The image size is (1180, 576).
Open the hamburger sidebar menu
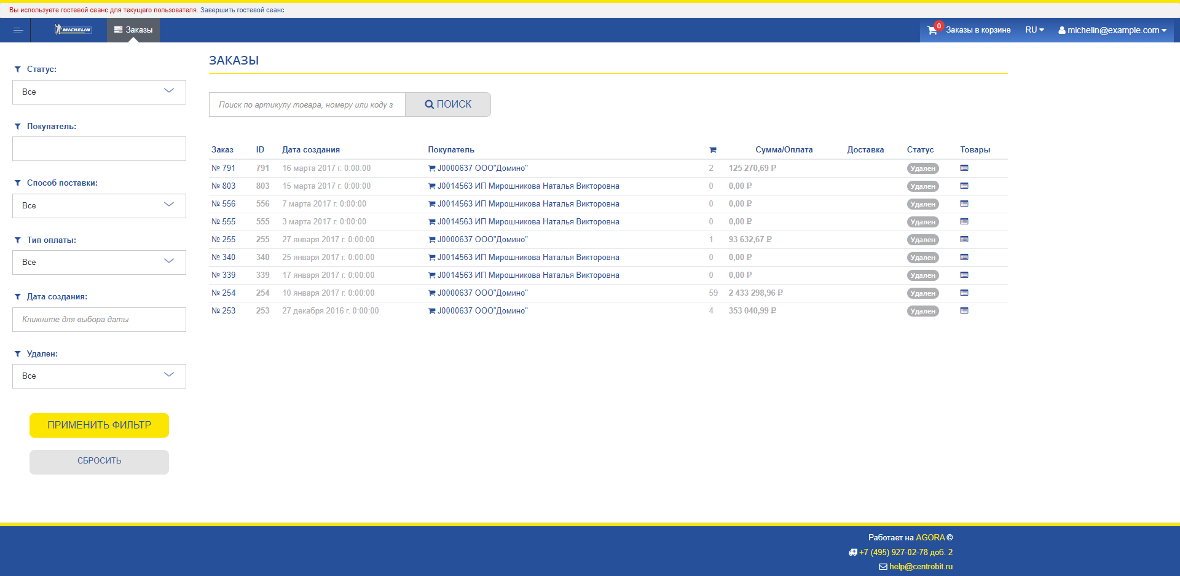coord(18,30)
